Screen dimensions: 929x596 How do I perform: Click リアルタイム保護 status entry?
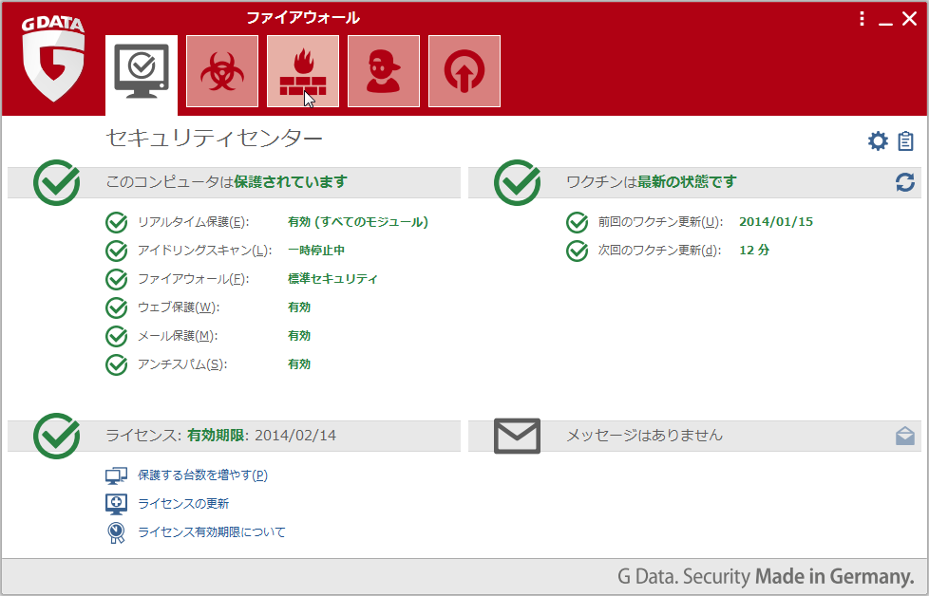[x=193, y=222]
